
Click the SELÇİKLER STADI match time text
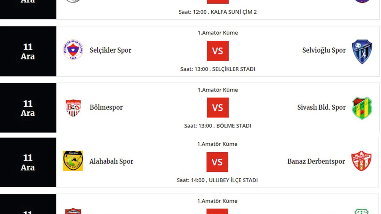coord(218,69)
